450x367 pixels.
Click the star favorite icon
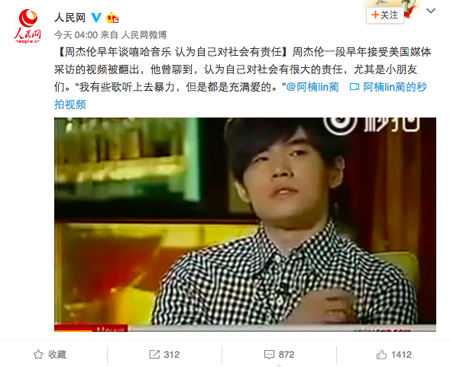pos(38,355)
